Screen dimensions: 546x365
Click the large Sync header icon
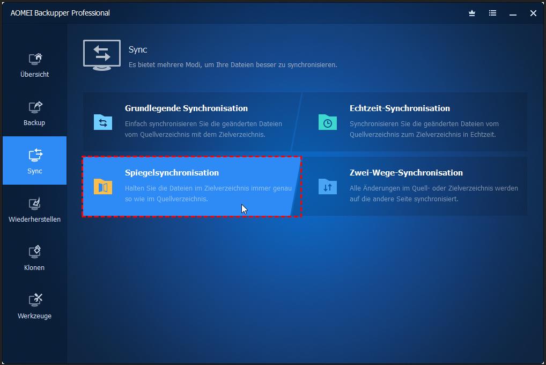[102, 55]
